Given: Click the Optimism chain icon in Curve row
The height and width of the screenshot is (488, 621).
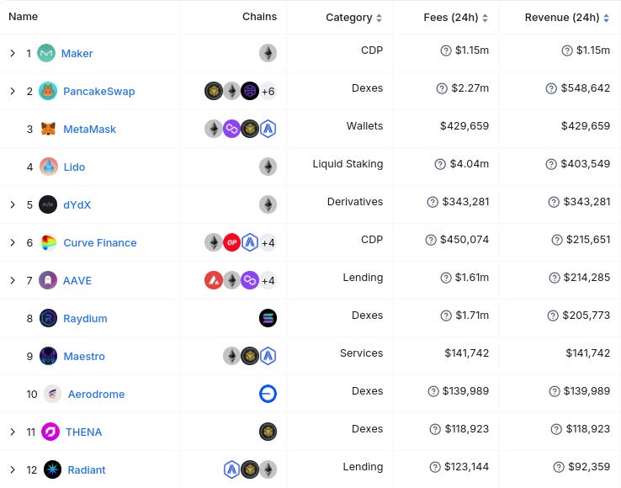Looking at the screenshot, I should [231, 242].
